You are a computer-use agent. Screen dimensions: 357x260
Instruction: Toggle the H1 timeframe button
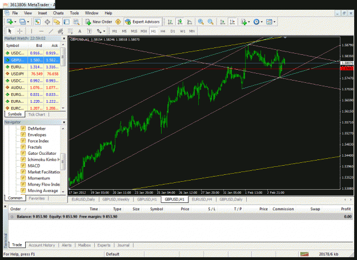pyautogui.click(x=153, y=31)
